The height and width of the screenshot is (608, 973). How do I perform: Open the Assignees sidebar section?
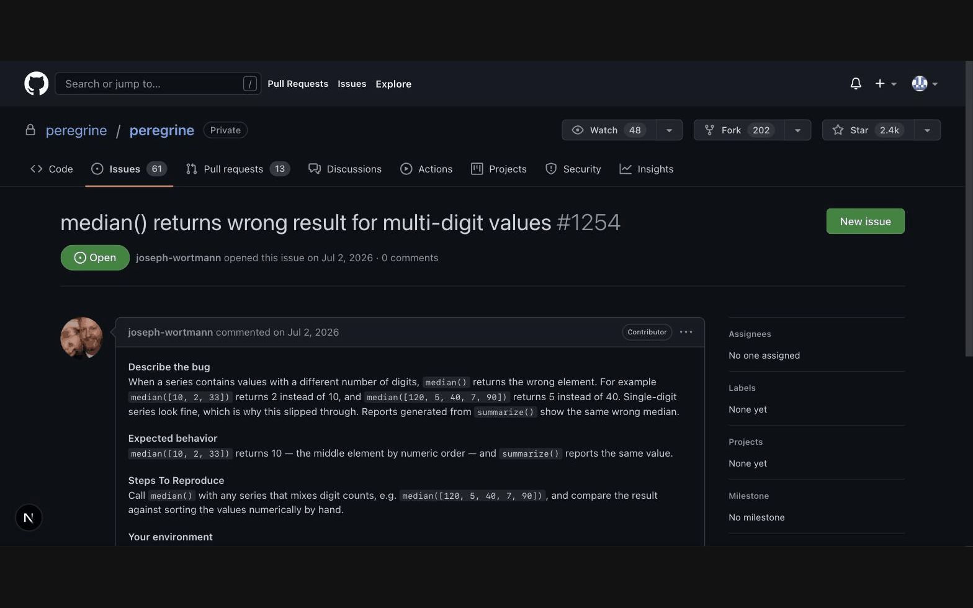(750, 334)
